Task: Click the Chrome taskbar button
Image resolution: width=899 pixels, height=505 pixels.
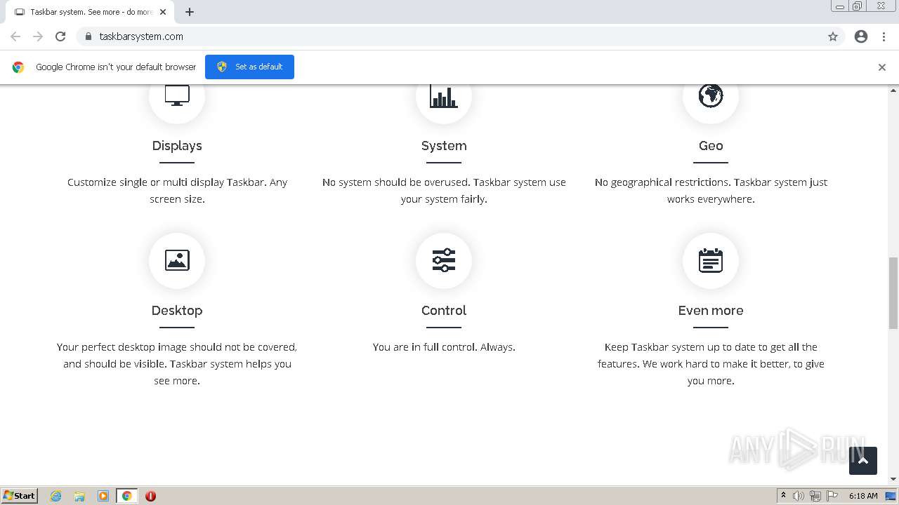Action: 126,496
